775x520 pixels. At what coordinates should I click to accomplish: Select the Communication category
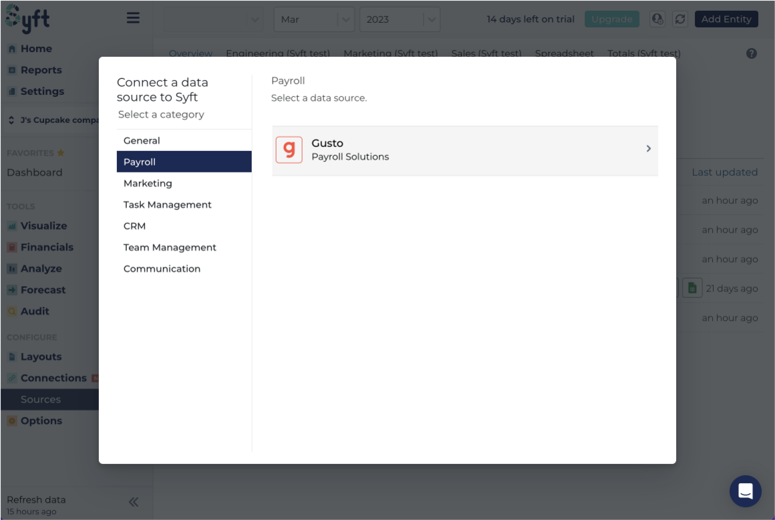pos(184,269)
